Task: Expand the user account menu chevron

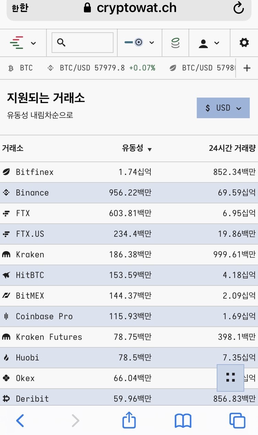Action: pyautogui.click(x=217, y=43)
